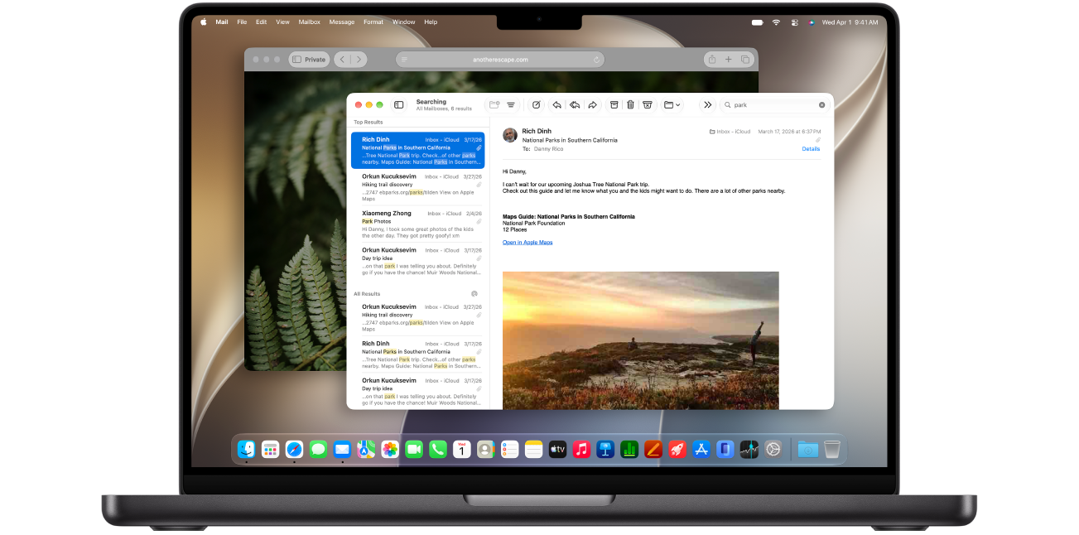Go forward in the Safari window
The width and height of the screenshot is (1079, 535).
point(359,60)
